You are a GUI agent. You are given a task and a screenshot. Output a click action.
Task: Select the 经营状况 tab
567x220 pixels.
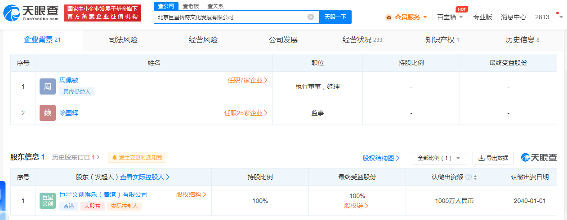pos(362,40)
